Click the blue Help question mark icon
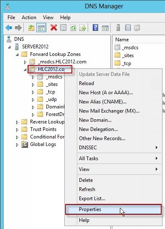This screenshot has width=165, height=229. pos(95,28)
